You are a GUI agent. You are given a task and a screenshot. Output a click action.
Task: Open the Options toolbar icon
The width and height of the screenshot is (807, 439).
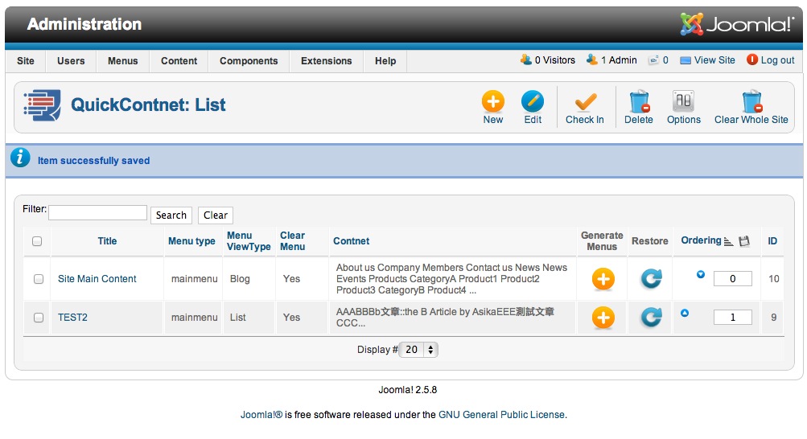pos(683,102)
